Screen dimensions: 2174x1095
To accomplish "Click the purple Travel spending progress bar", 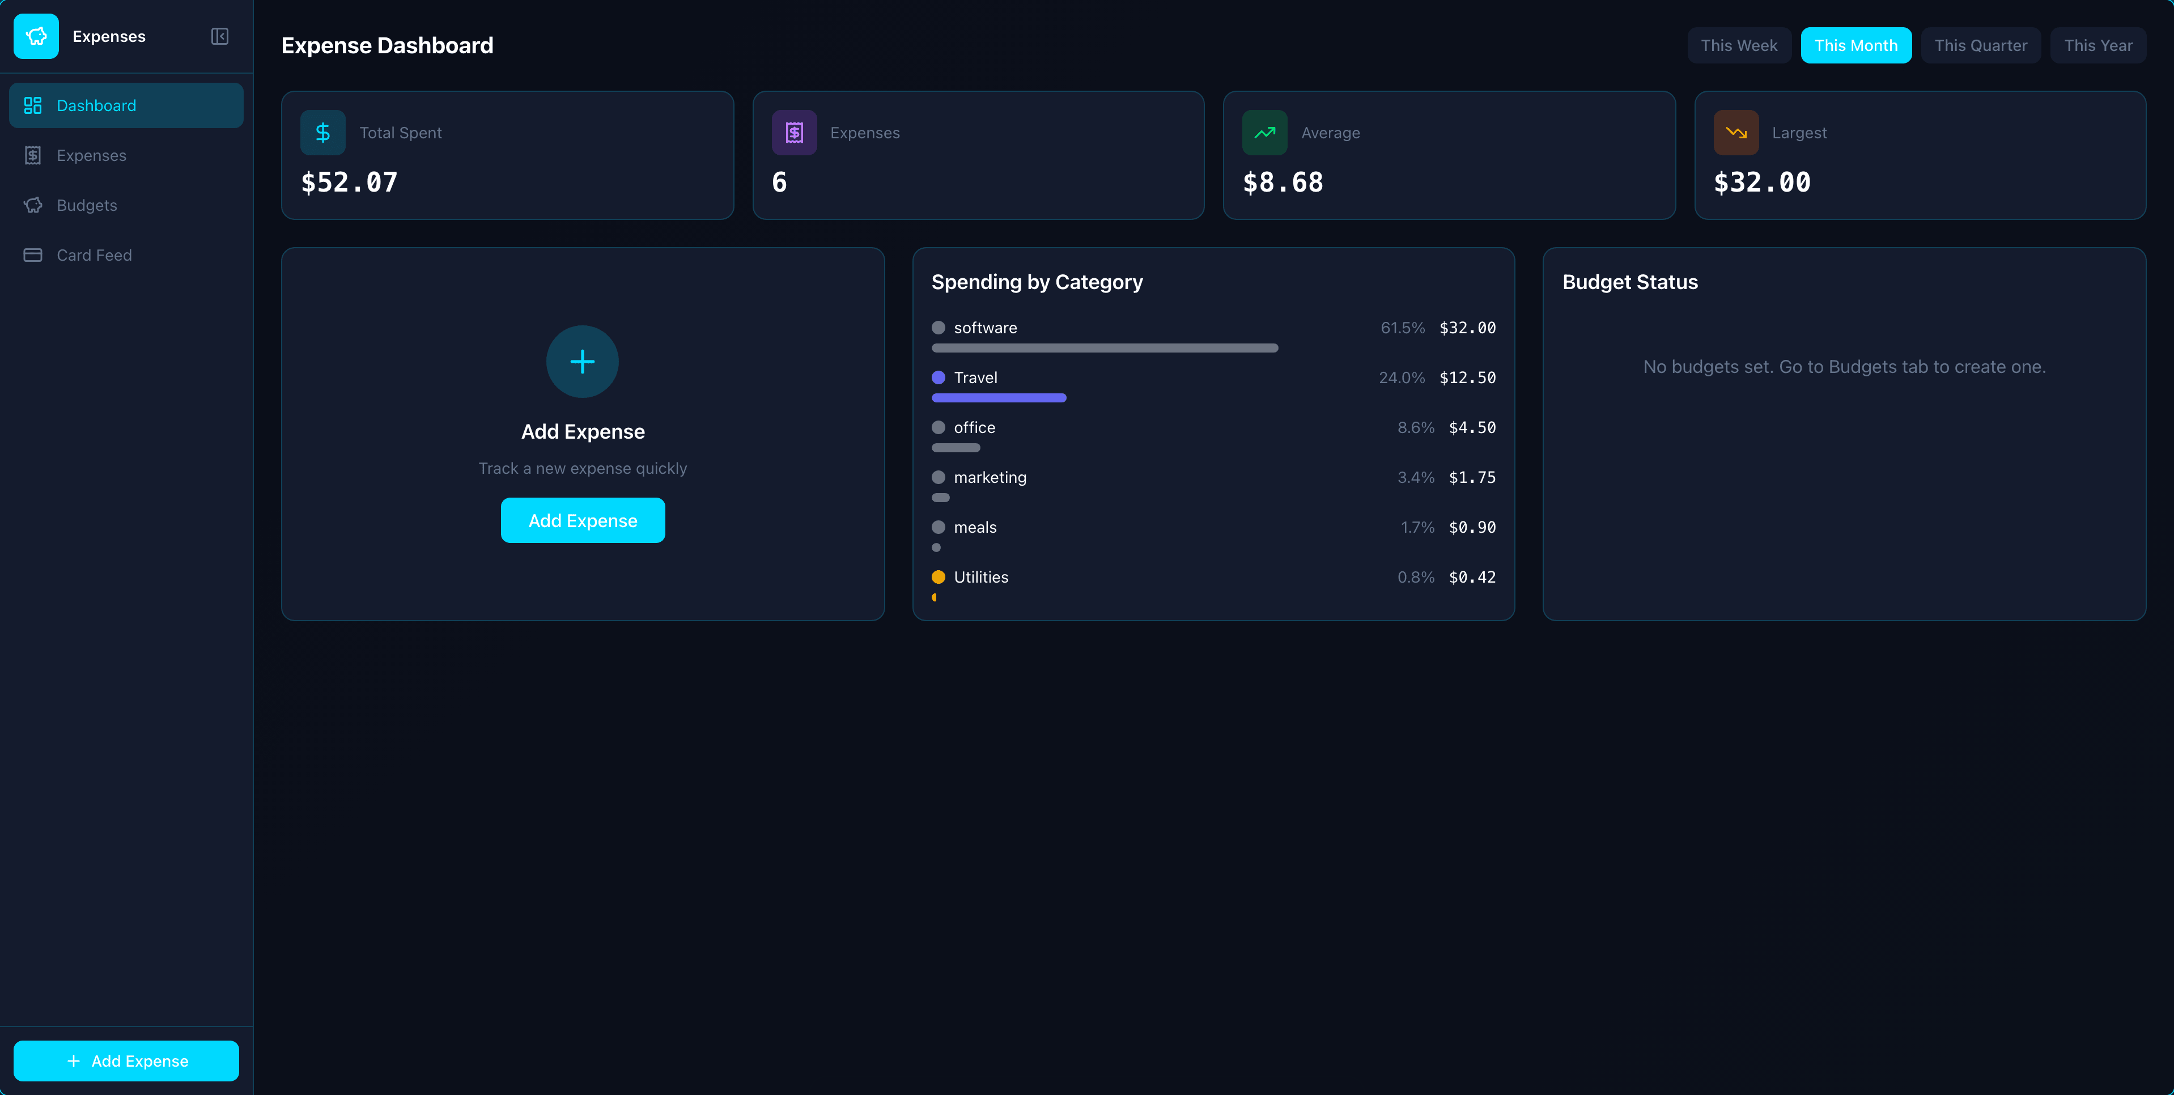I will pyautogui.click(x=999, y=398).
